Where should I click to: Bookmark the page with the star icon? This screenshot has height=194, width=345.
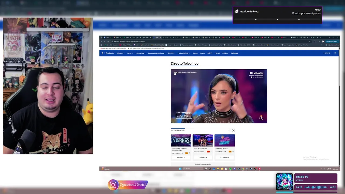(x=310, y=41)
